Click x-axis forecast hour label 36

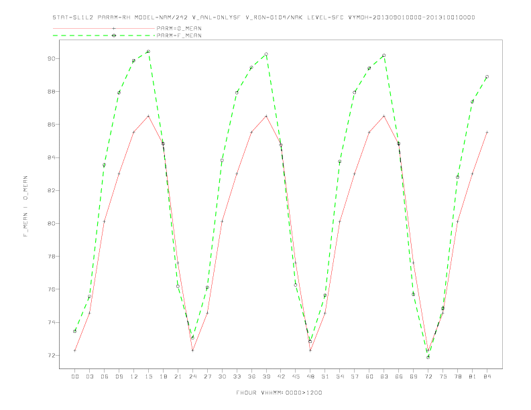tap(251, 377)
